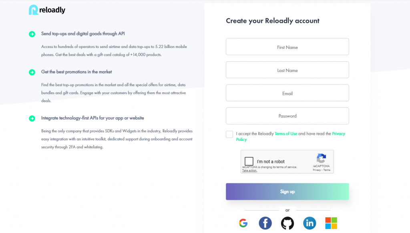This screenshot has height=233, width=410.
Task: Sign up with Google icon
Action: (243, 223)
